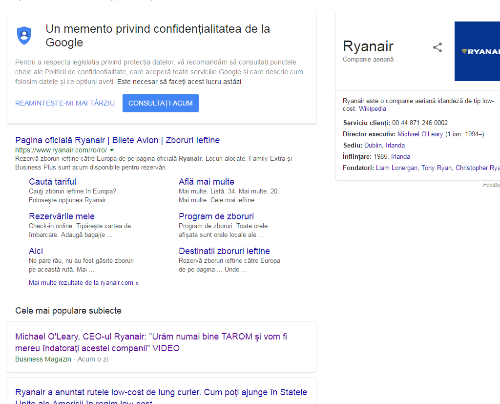This screenshot has height=404, width=500.
Task: Open the Rezervările mele sitelink
Action: (x=62, y=216)
